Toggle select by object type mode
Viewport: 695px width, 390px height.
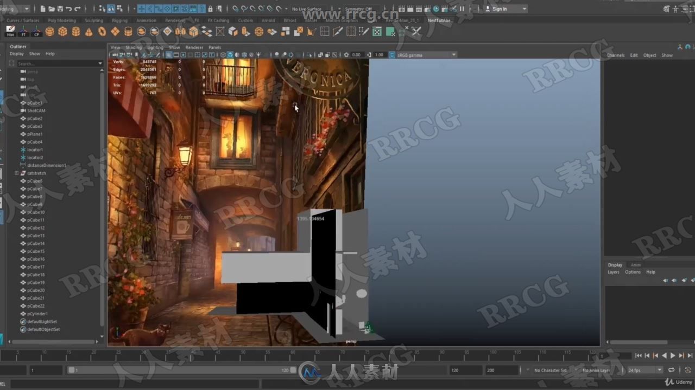point(111,9)
